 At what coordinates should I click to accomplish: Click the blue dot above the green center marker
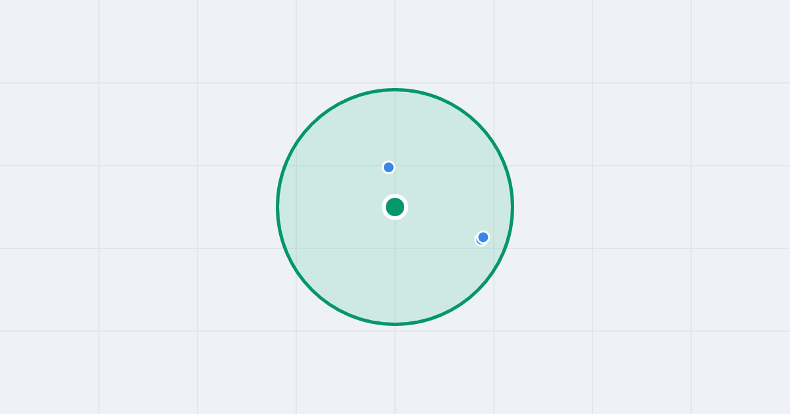pyautogui.click(x=388, y=168)
